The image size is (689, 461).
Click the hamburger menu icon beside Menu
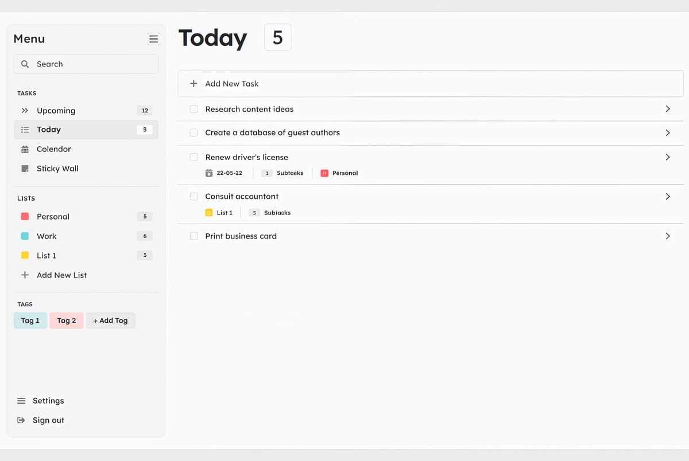pos(153,39)
